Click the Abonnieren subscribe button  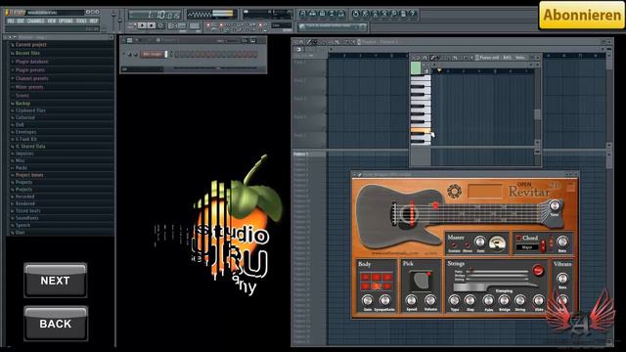click(582, 16)
